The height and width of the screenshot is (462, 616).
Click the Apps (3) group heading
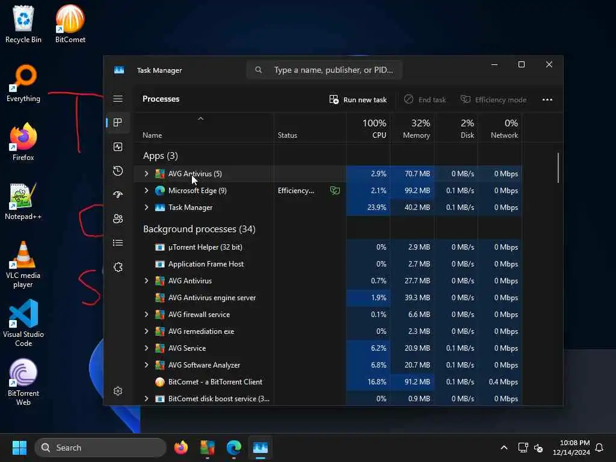(x=161, y=156)
